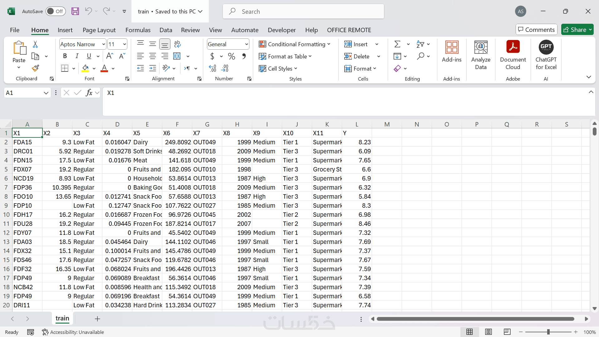
Task: Click the Cut scissors icon
Action: [x=35, y=44]
